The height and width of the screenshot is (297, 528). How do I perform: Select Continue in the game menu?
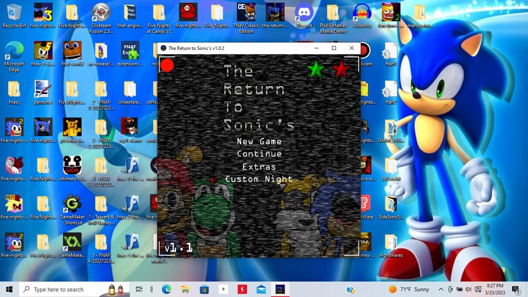[259, 154]
